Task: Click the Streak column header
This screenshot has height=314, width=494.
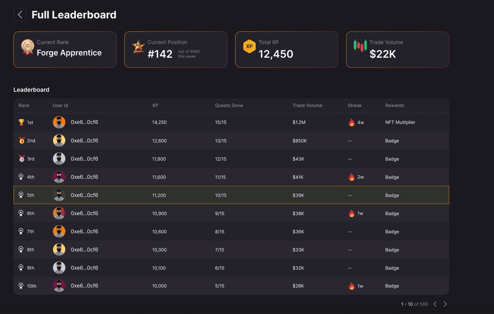Action: pos(354,105)
